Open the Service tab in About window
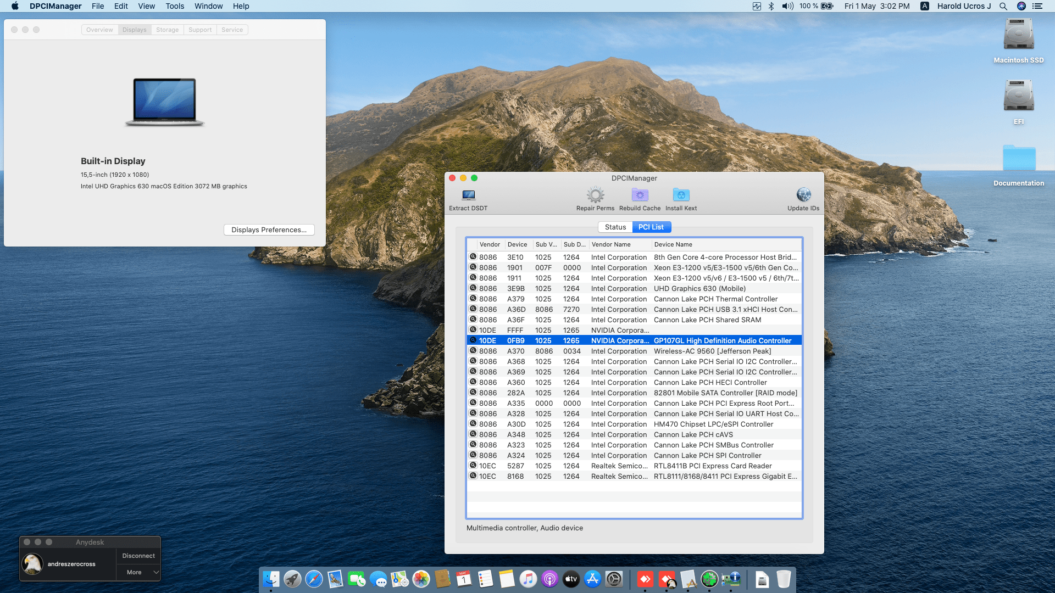1055x593 pixels. 232,30
